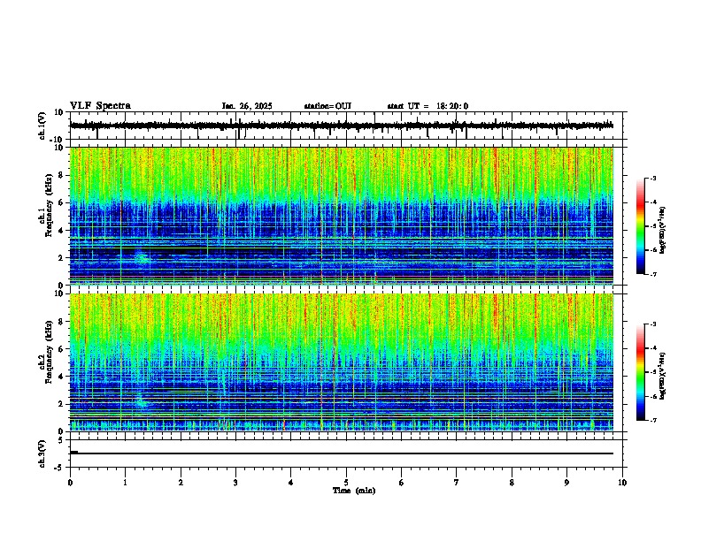701x541 pixels.
Task: Click the "station=OUI" label
Action: (327, 106)
